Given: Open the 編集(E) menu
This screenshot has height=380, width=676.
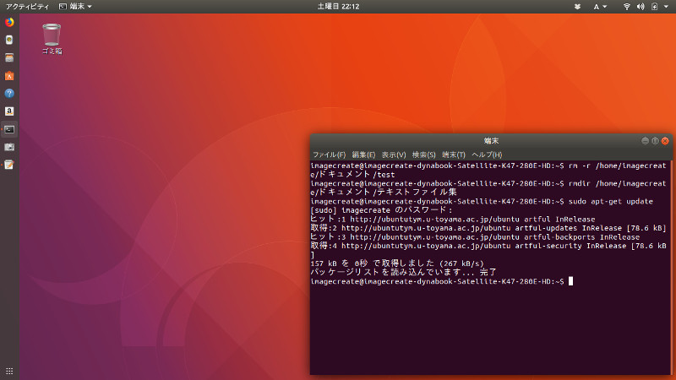Looking at the screenshot, I should pyautogui.click(x=363, y=155).
